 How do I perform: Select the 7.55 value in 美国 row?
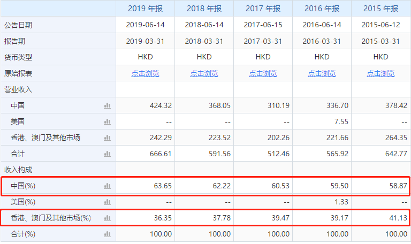[341, 121]
